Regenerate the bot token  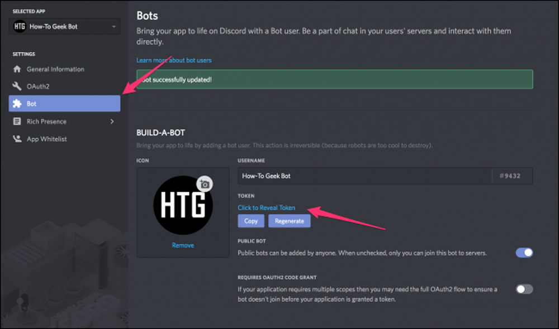pyautogui.click(x=289, y=221)
